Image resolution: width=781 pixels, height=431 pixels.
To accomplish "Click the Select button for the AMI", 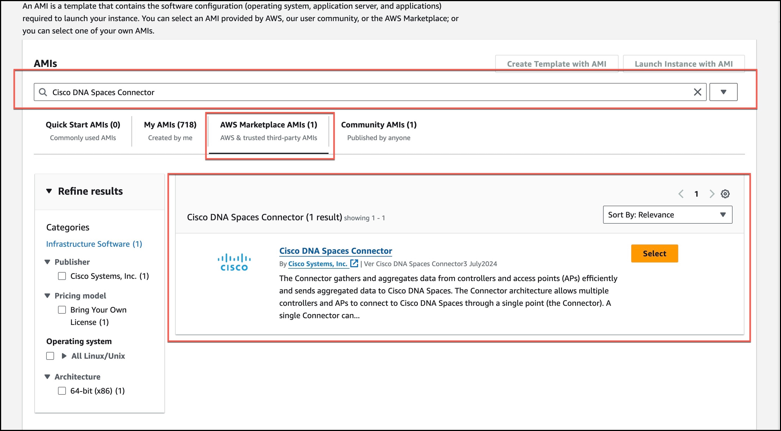I will pos(654,253).
